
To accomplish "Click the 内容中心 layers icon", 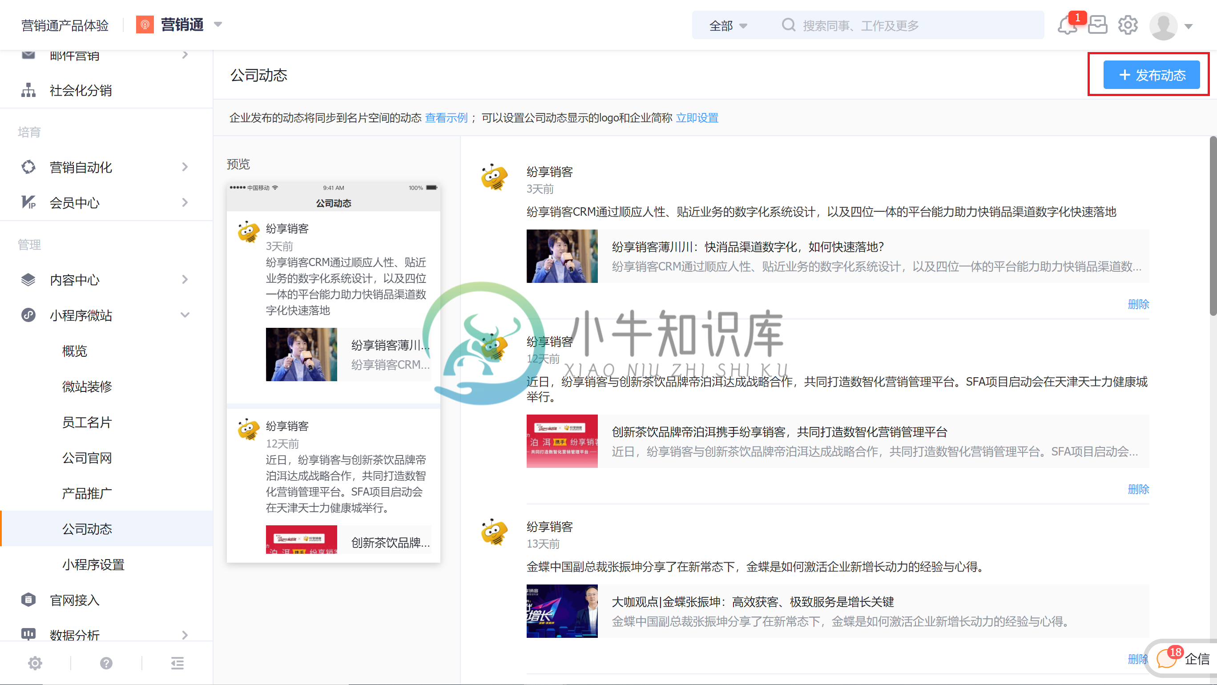I will pos(28,280).
